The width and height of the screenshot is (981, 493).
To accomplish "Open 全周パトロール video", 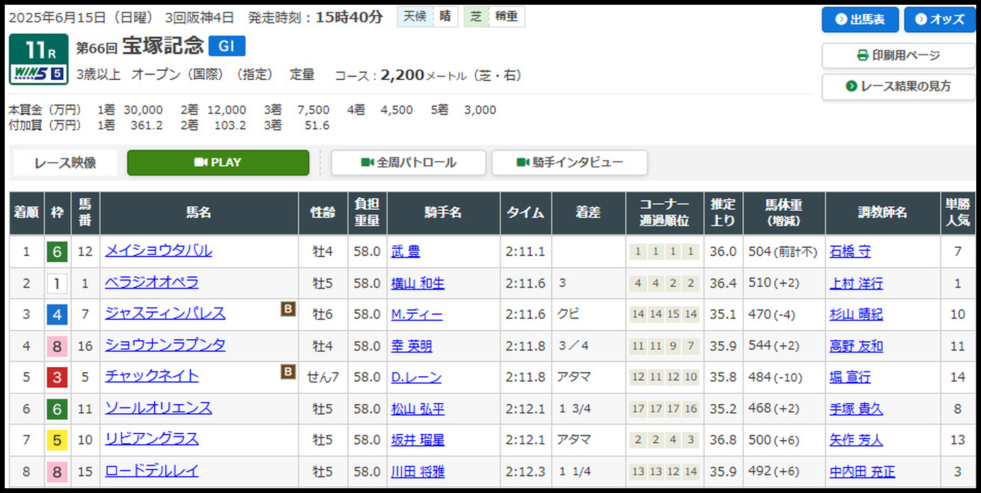I will point(408,163).
